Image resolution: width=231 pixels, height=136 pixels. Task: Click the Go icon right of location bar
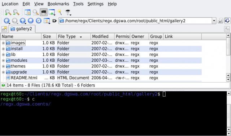coord(220,21)
